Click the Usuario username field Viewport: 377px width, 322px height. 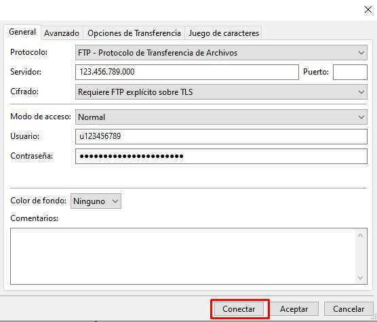(221, 136)
